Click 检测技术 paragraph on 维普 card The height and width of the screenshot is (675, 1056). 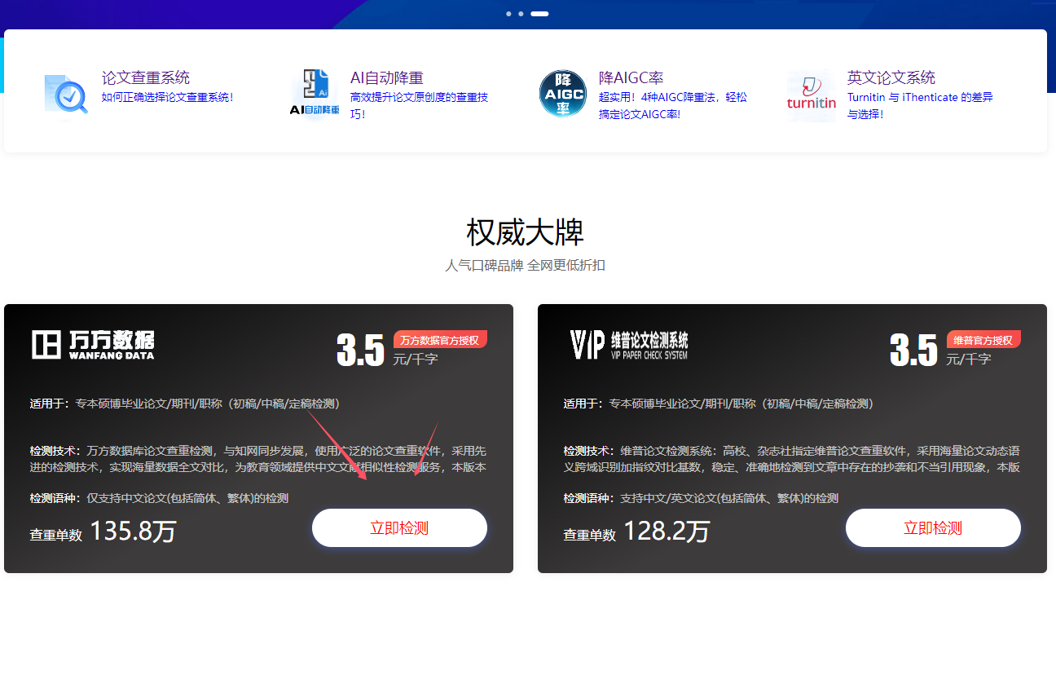coord(792,459)
